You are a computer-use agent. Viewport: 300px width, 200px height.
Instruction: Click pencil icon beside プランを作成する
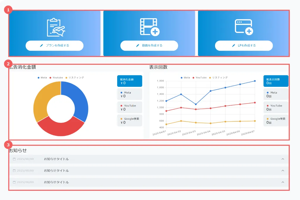[41, 45]
